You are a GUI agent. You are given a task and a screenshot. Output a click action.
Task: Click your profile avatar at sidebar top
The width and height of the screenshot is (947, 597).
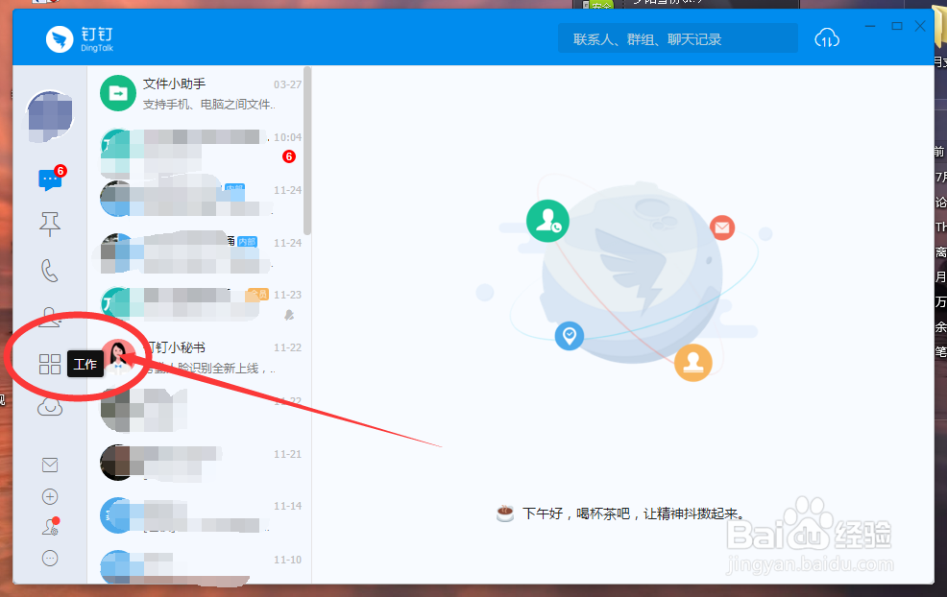click(49, 115)
